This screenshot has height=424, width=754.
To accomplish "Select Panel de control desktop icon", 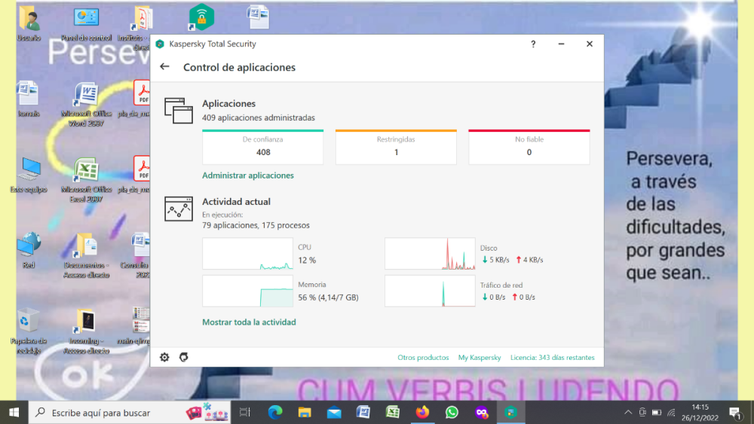I will coord(87,23).
